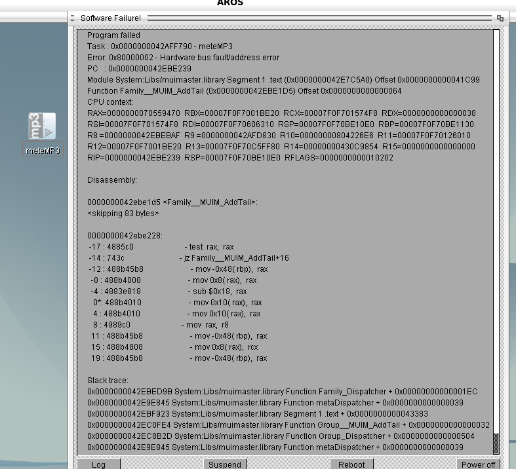Screen dimensions: 516x469
Task: Click the Function Family__MUIM_AddTail offset line
Action: point(244,91)
